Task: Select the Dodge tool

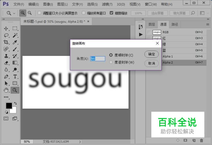Action: tap(15, 70)
